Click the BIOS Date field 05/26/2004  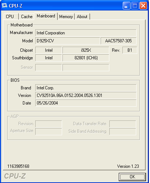86,103
